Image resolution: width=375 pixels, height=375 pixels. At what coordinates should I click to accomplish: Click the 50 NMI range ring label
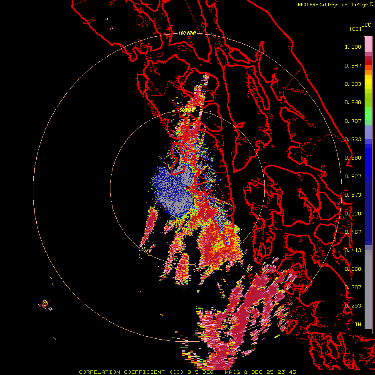click(187, 110)
